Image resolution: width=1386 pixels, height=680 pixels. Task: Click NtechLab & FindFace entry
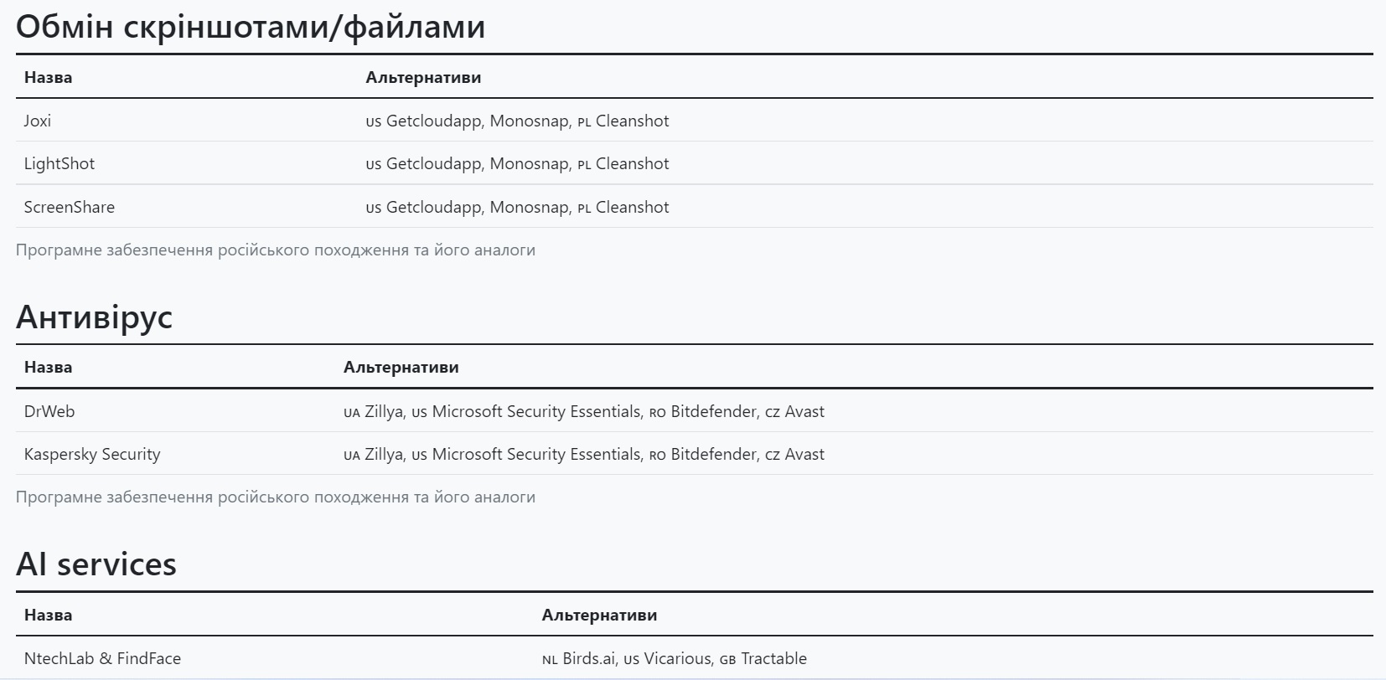point(102,658)
